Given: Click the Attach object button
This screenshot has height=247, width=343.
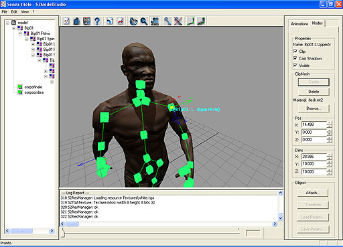Looking at the screenshot, I should point(313,193).
